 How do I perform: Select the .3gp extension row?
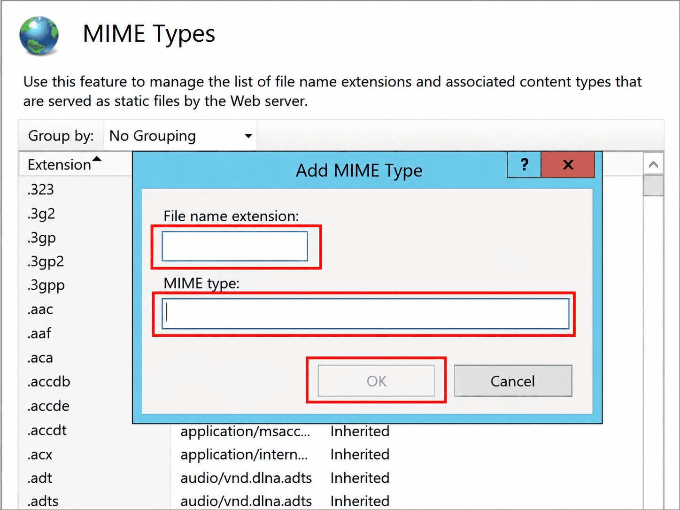coord(41,238)
